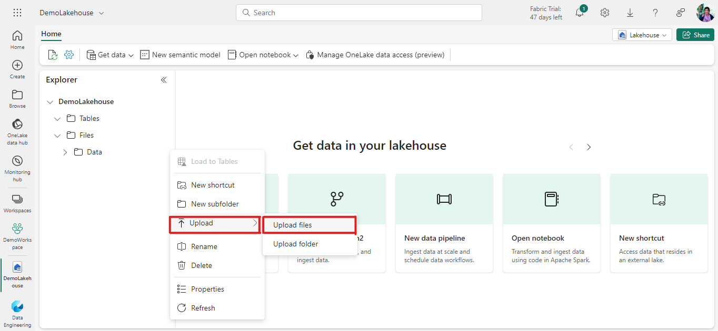Open the notifications bell
The height and width of the screenshot is (331, 718).
pyautogui.click(x=580, y=13)
